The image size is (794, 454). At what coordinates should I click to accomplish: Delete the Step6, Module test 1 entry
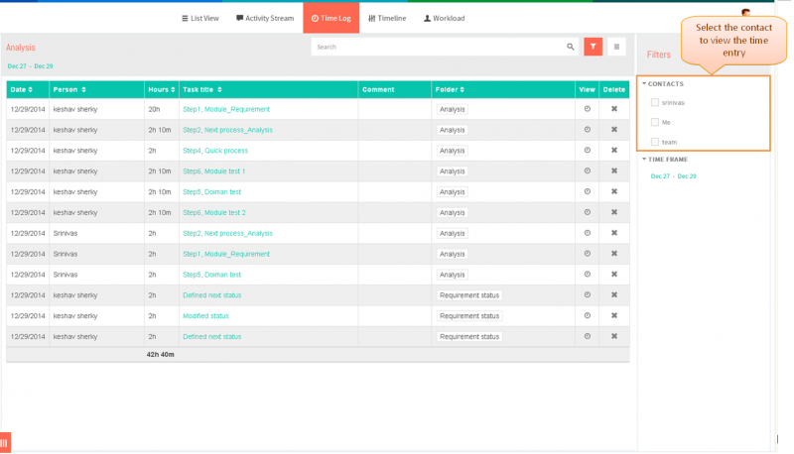tap(614, 170)
